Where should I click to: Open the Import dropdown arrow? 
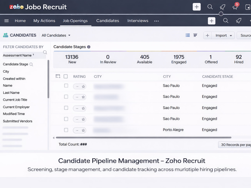pyautogui.click(x=231, y=36)
